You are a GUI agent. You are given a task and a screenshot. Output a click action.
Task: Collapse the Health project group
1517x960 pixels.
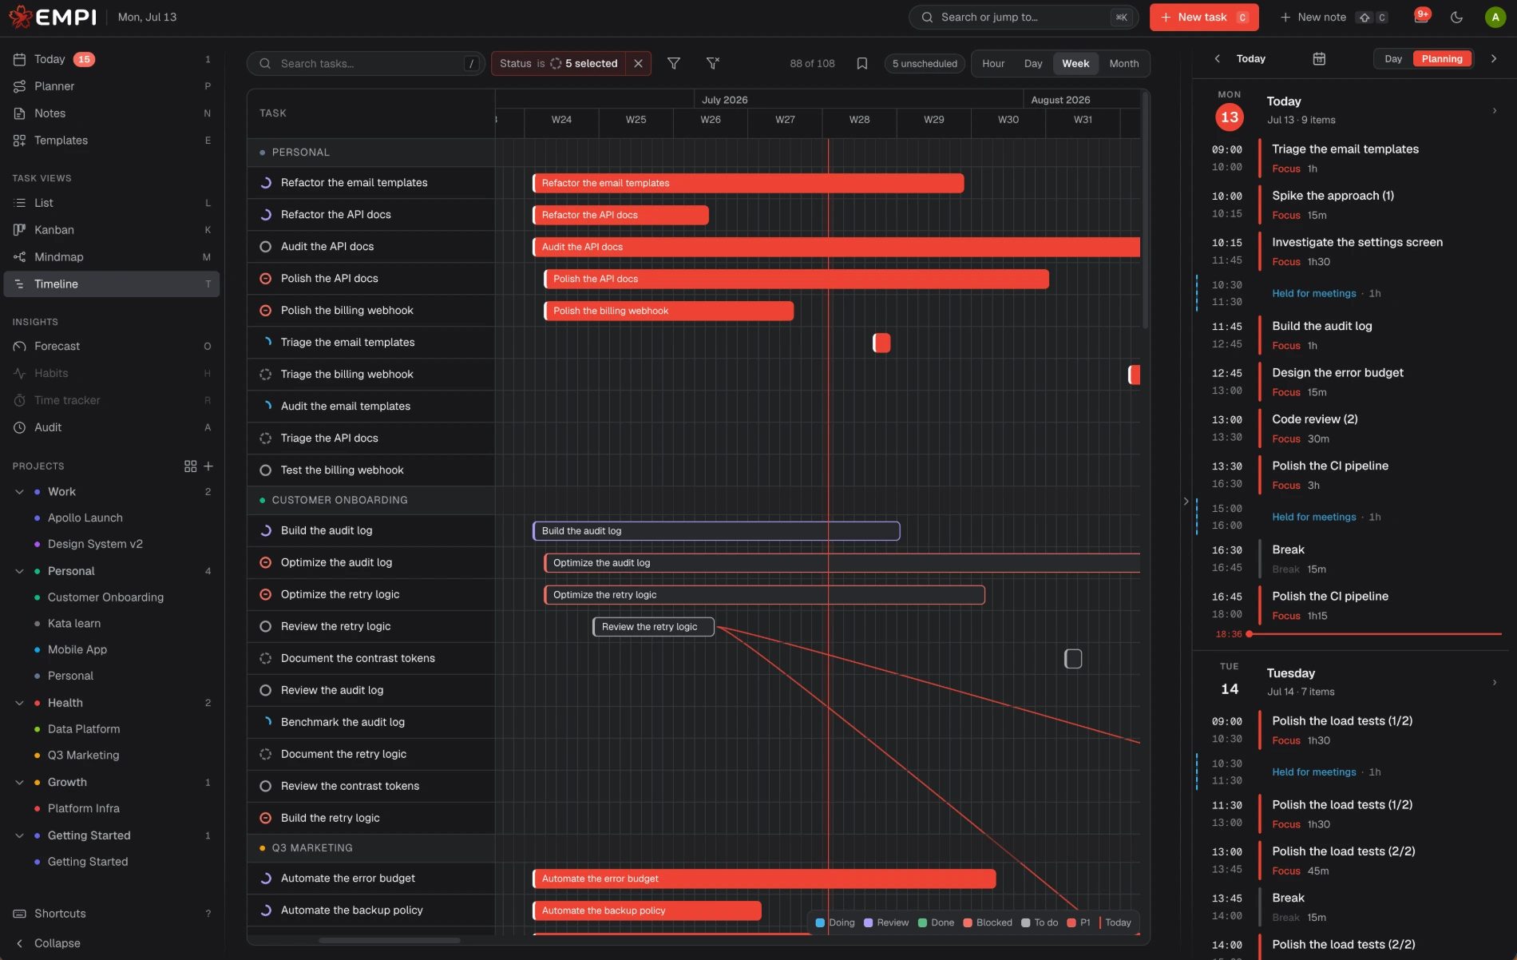pos(19,703)
